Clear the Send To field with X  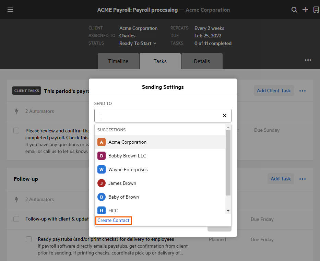(225, 116)
